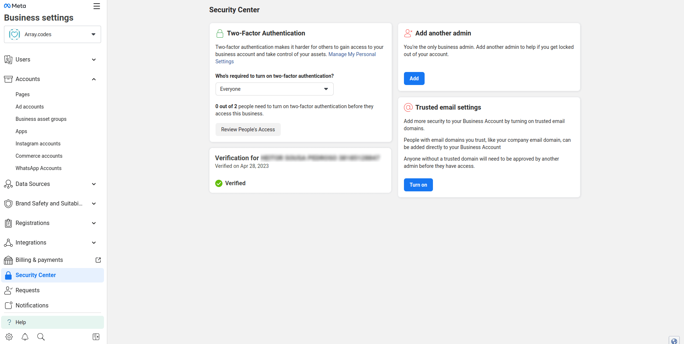Select Requests in the sidebar
684x344 pixels.
[x=28, y=290]
